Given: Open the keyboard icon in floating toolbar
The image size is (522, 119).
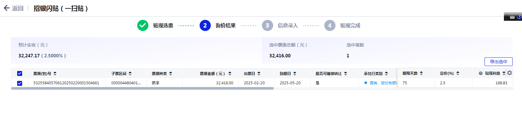Looking at the screenshot, I should pos(512,17).
